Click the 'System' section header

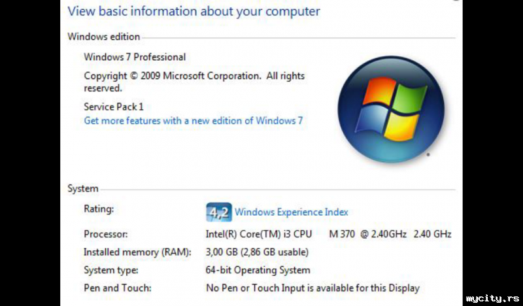click(83, 188)
